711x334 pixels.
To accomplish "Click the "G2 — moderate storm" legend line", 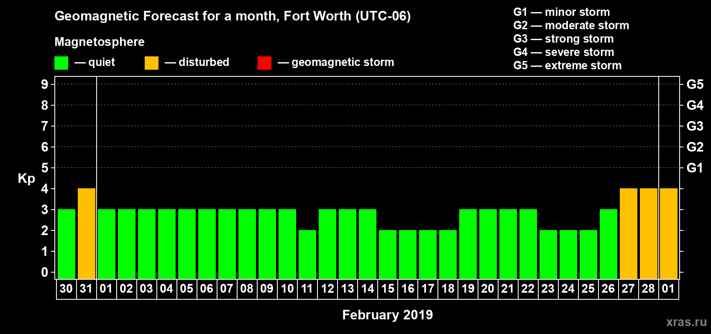I will pos(571,25).
